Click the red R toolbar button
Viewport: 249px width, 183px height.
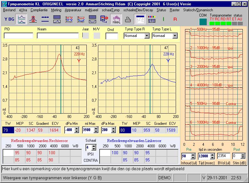click(175, 19)
